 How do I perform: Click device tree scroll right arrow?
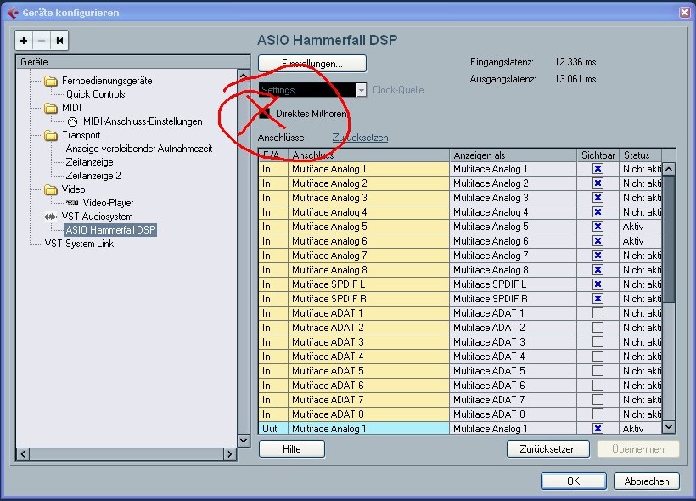[229, 454]
